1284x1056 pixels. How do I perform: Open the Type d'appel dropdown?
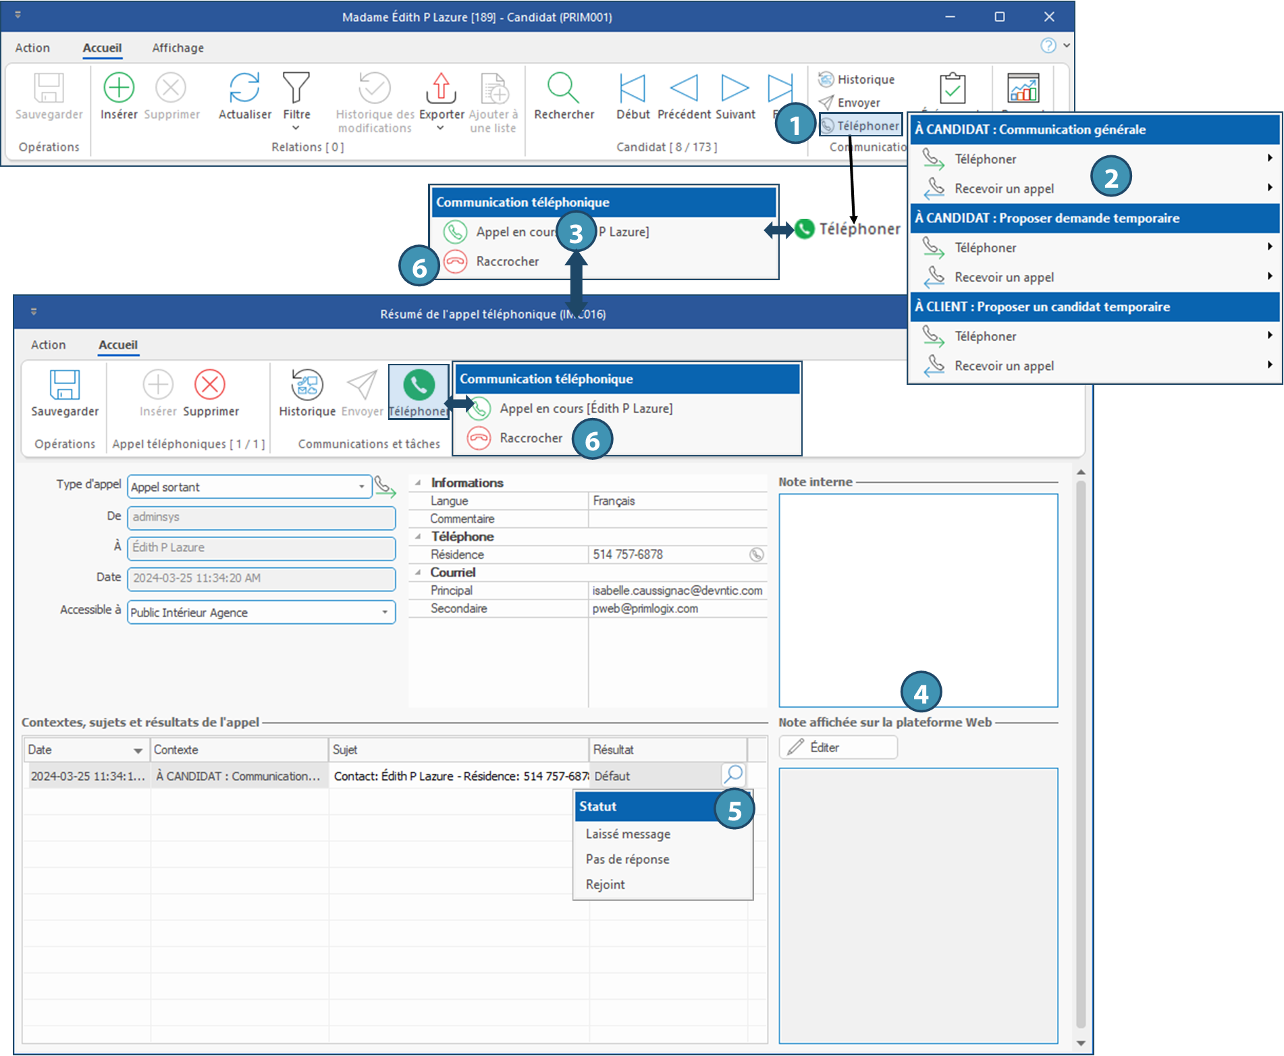coord(362,487)
